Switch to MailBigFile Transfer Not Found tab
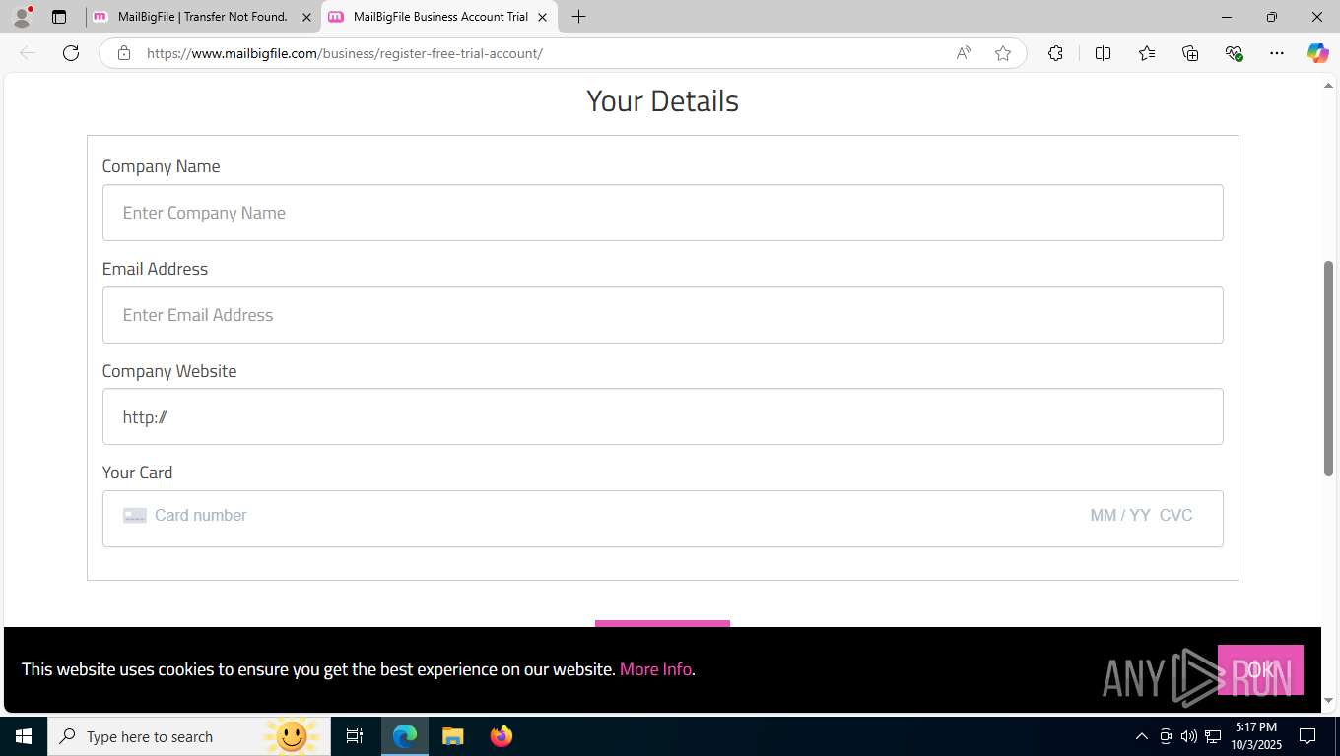 click(202, 17)
